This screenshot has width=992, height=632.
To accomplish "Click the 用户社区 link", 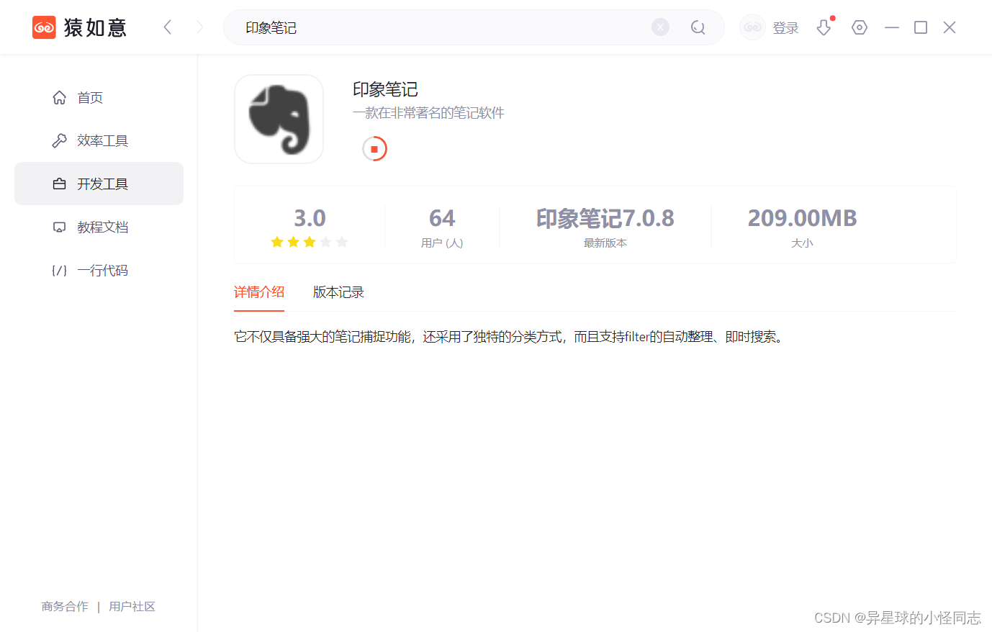I will tap(132, 606).
